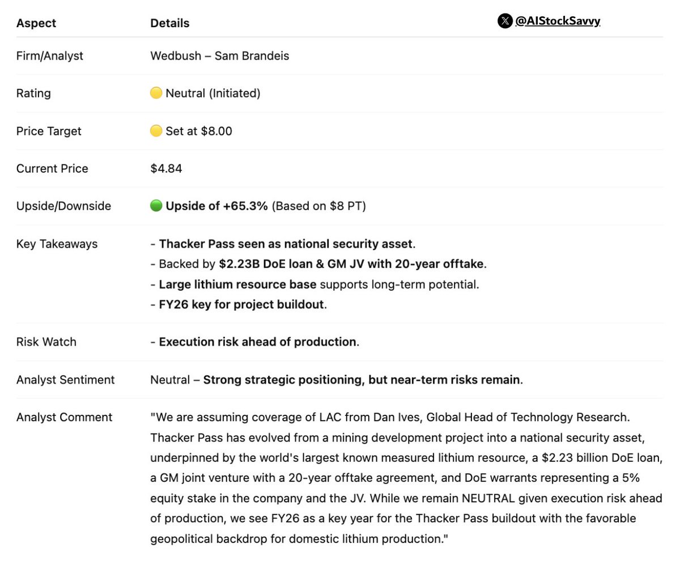The image size is (680, 569).
Task: Click the Analyst Comment row label
Action: (64, 417)
